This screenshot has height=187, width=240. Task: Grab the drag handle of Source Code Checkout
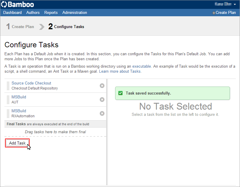8,86
